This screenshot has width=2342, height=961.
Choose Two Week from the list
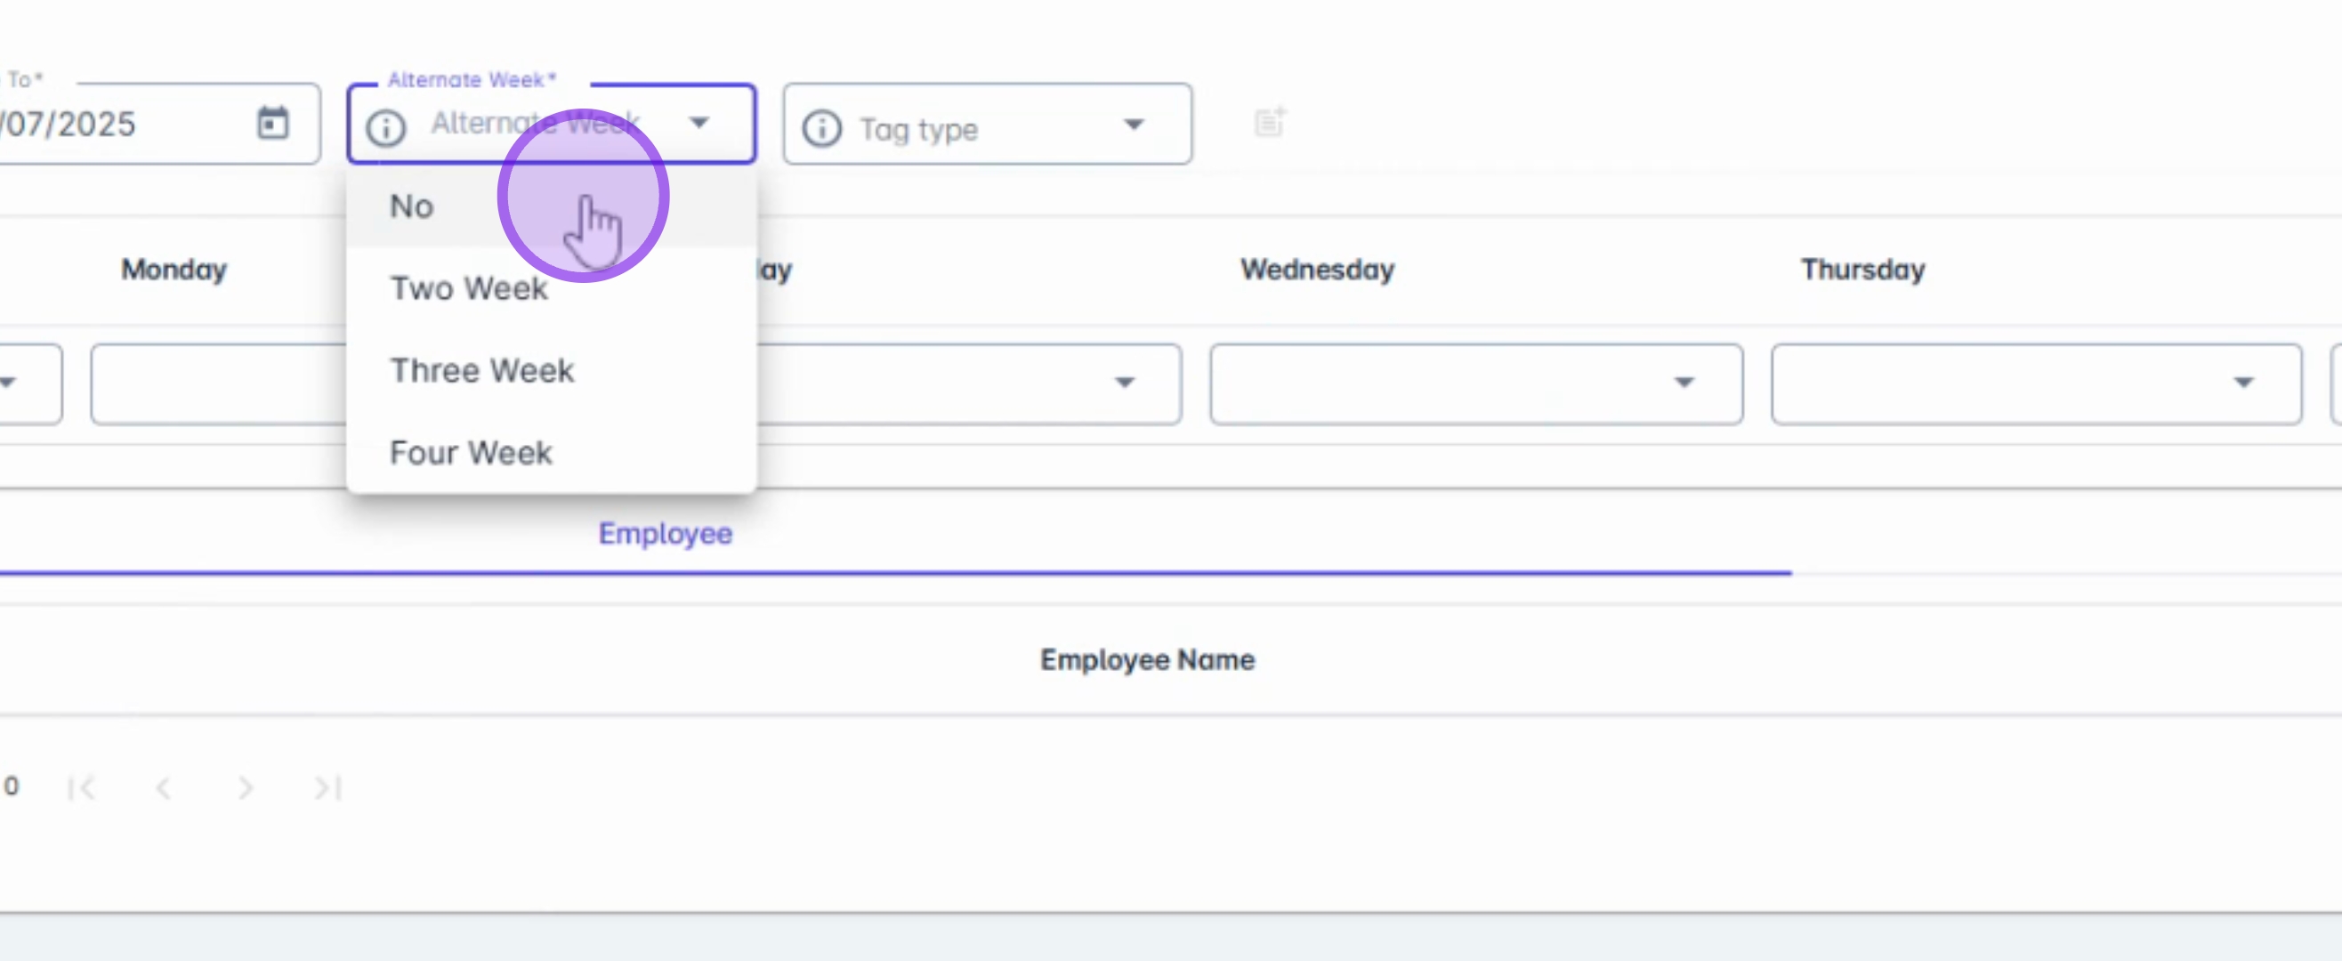pyautogui.click(x=468, y=288)
